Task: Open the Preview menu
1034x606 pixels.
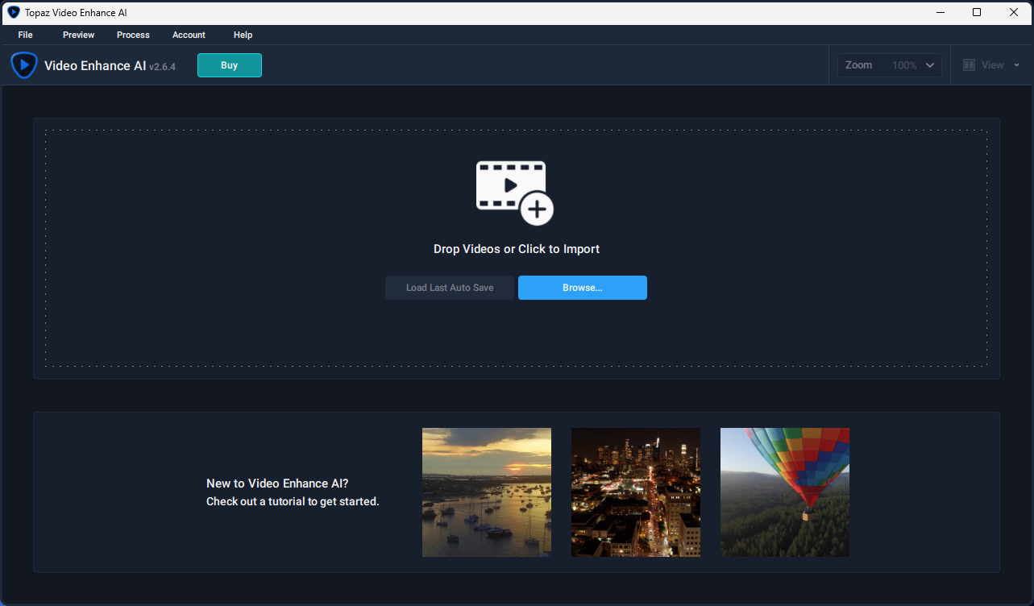Action: 78,35
